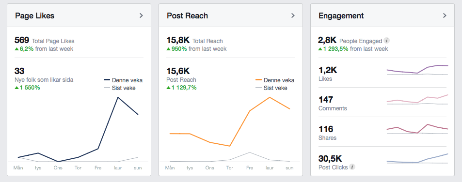462x182 pixels.
Task: Click green arrow beside 6,2% from last week
Action: (16, 49)
